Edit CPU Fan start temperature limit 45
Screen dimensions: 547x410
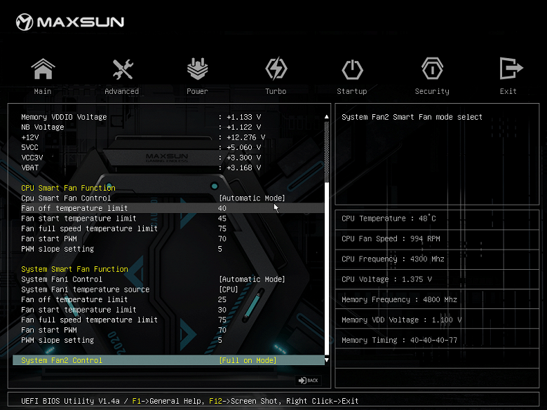click(x=222, y=218)
